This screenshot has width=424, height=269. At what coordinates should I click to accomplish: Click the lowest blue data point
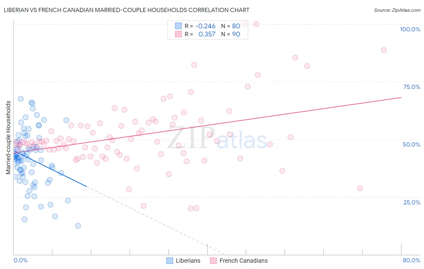pos(78,226)
